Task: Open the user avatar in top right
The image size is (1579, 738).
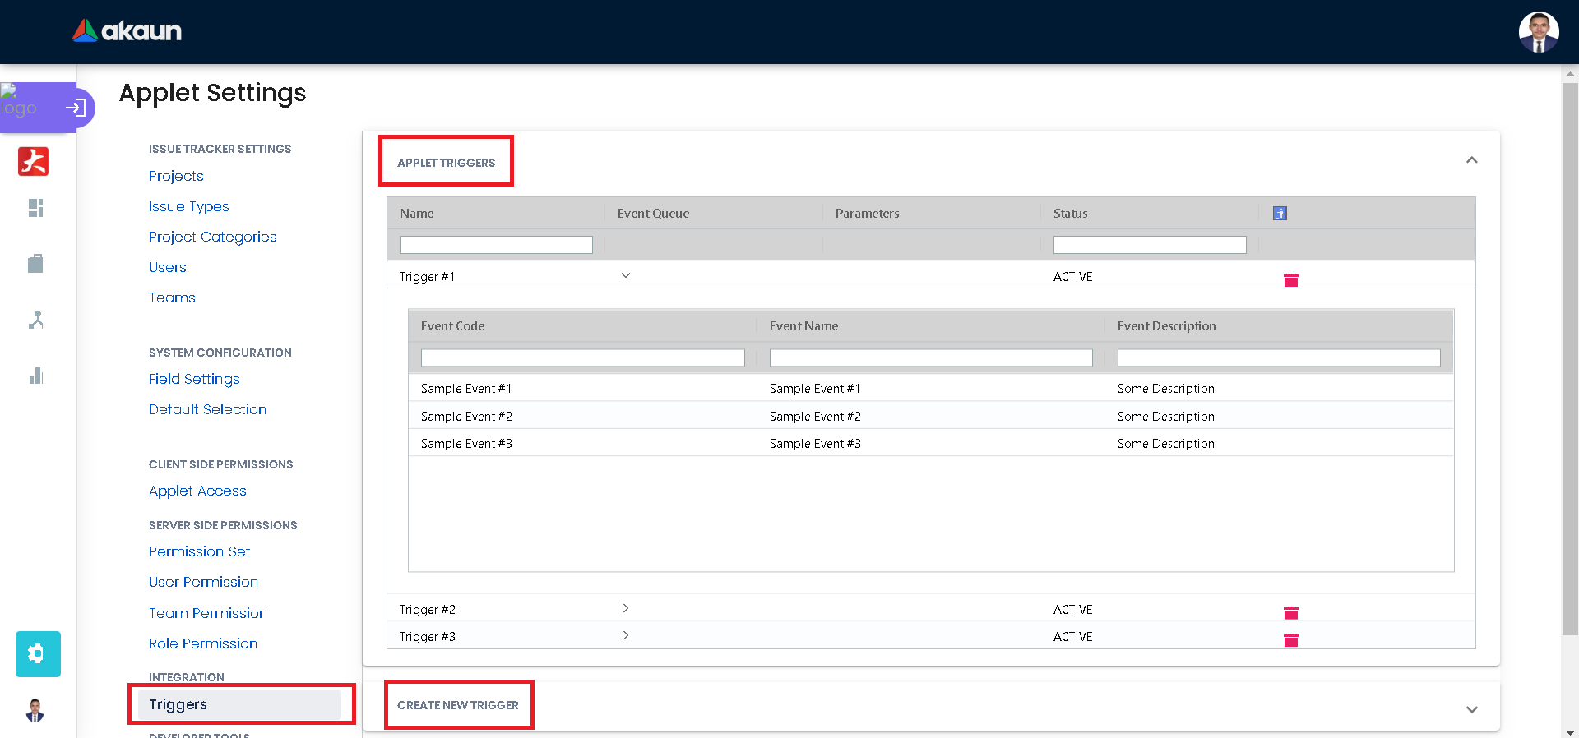Action: click(1538, 32)
